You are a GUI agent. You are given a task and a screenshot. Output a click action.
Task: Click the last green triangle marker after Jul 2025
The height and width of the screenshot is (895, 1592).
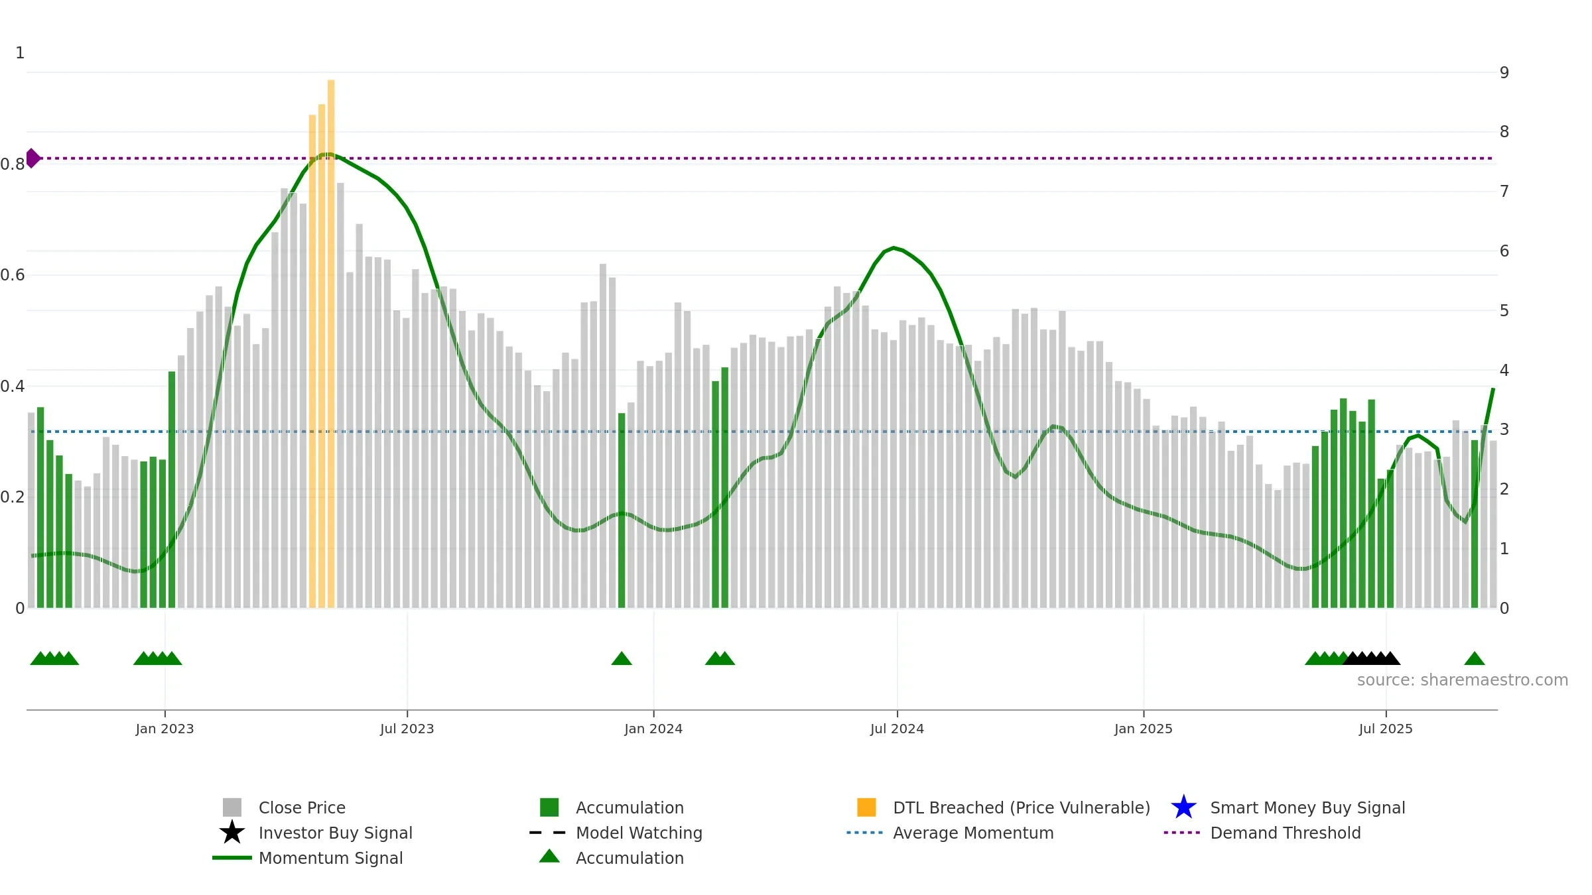1475,658
